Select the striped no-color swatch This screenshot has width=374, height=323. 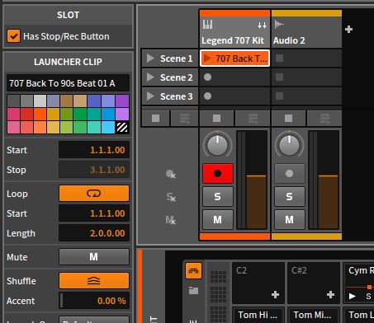pyautogui.click(x=122, y=128)
